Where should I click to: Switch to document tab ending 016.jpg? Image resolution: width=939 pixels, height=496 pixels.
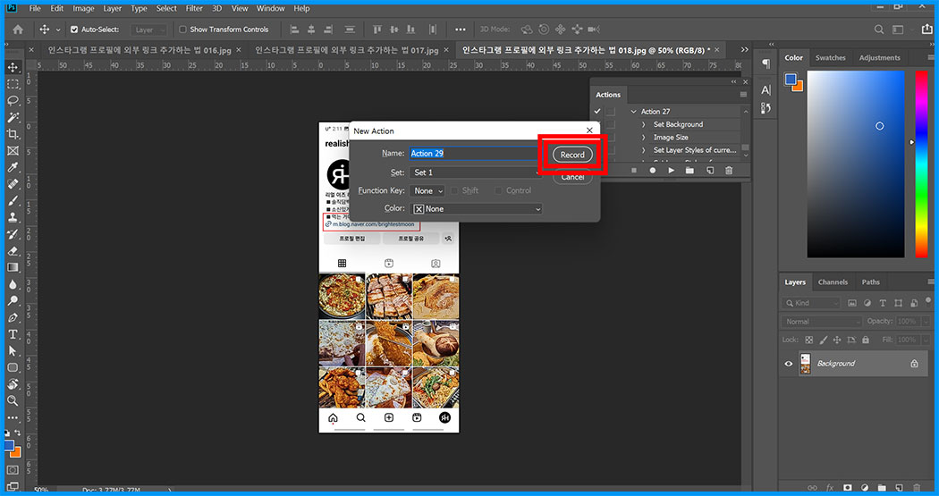(140, 50)
